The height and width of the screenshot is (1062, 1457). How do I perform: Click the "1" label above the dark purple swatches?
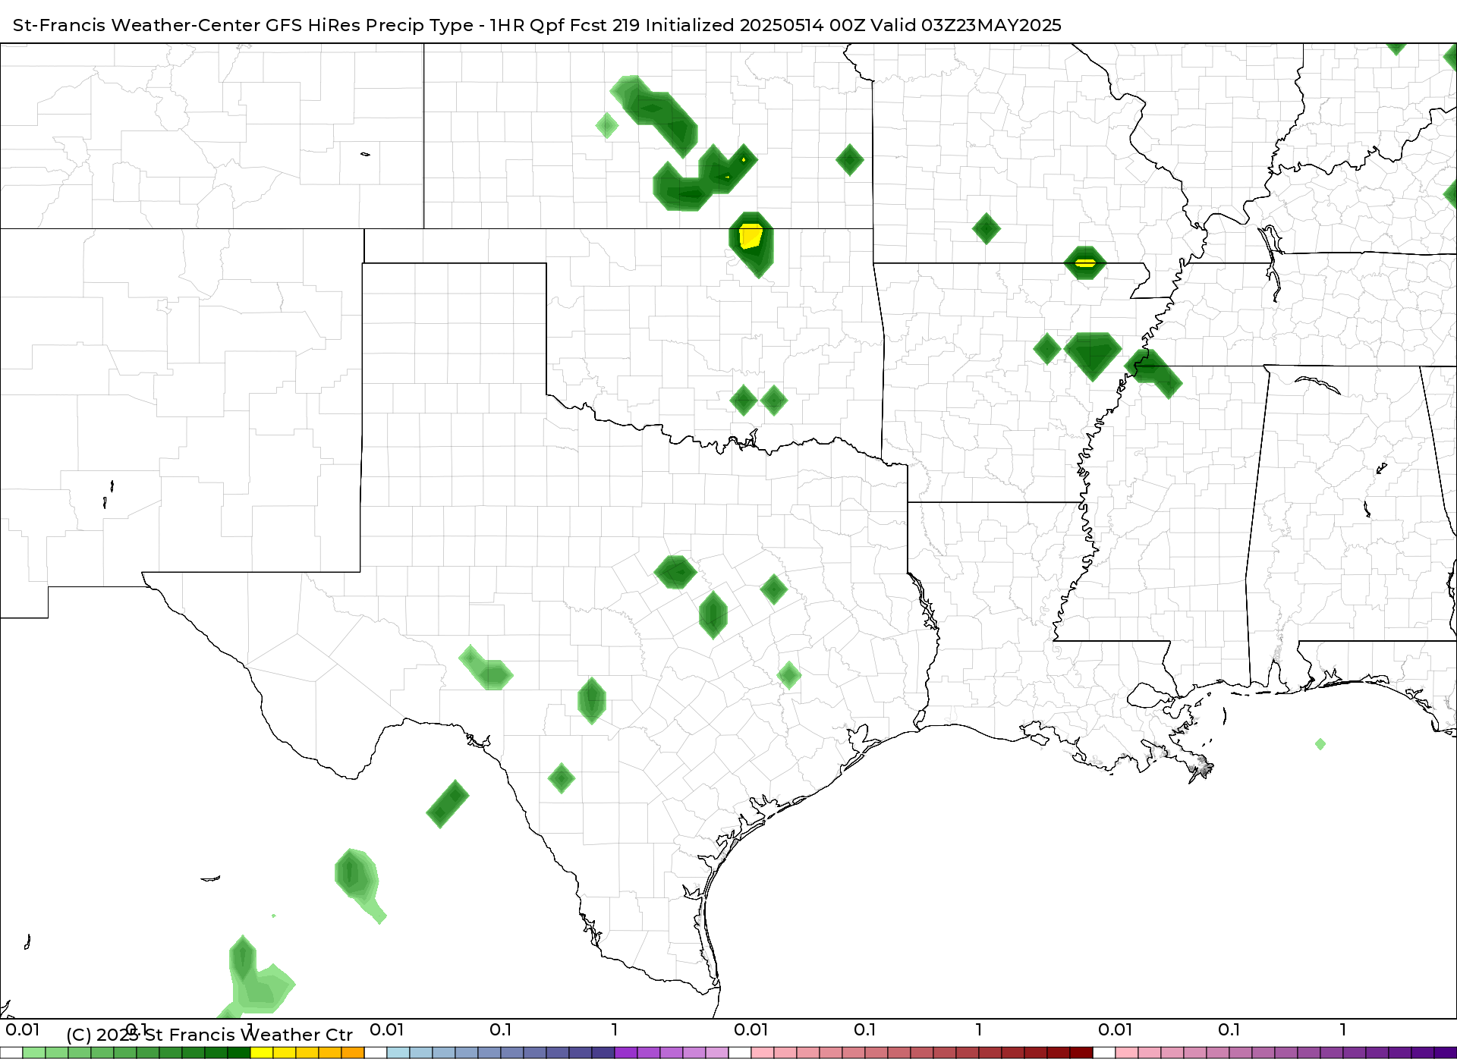click(x=1343, y=1030)
